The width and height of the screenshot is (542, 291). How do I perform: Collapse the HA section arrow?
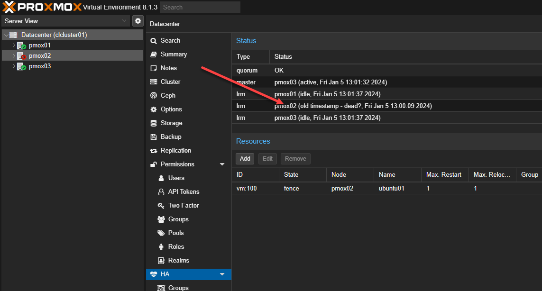222,274
